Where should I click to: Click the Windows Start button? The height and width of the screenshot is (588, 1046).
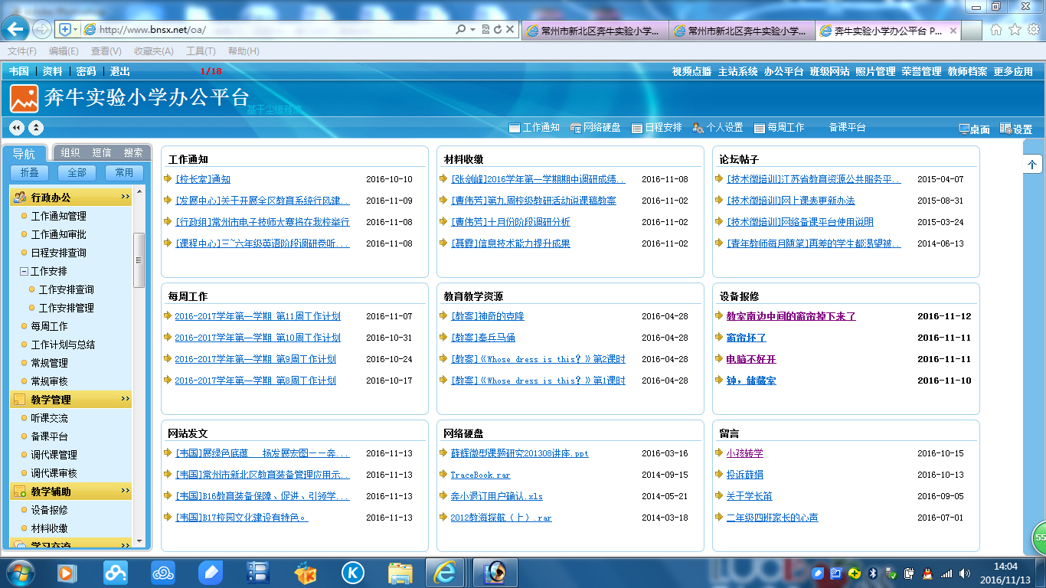[19, 572]
